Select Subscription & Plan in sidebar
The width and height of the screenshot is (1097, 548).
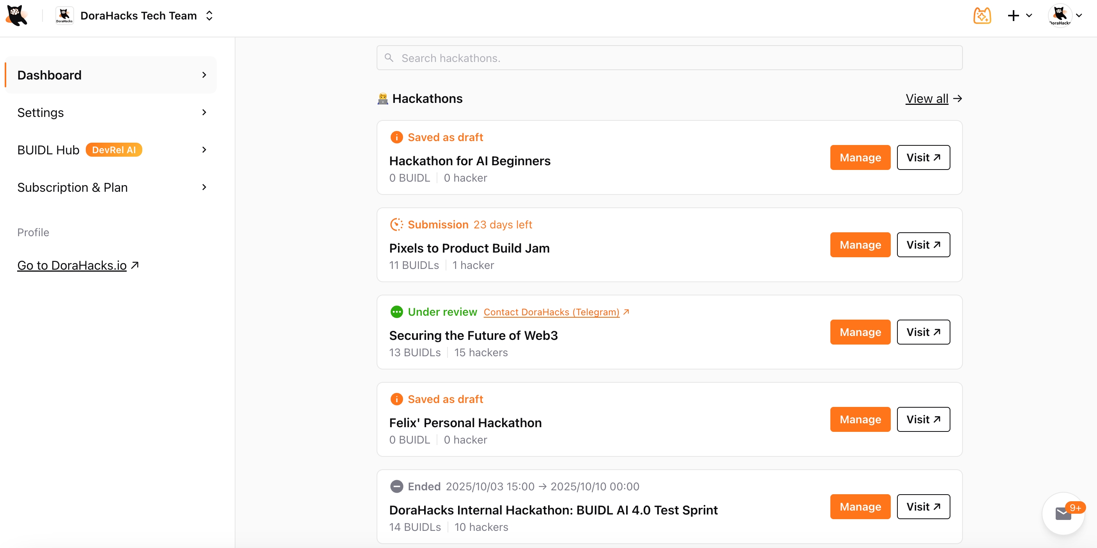(73, 187)
